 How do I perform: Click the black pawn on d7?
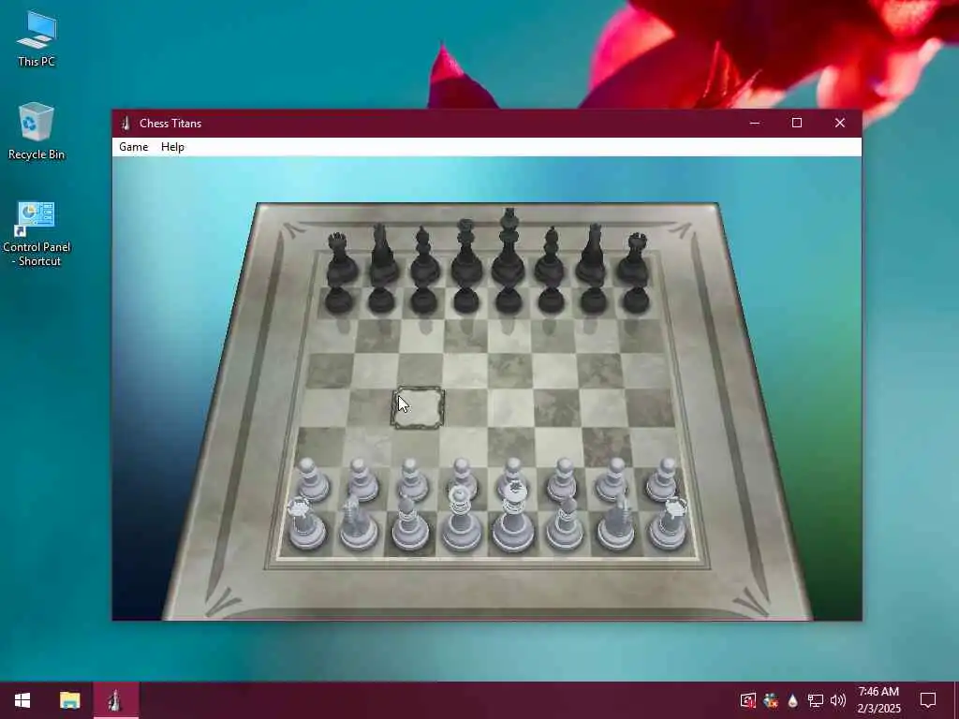point(466,299)
